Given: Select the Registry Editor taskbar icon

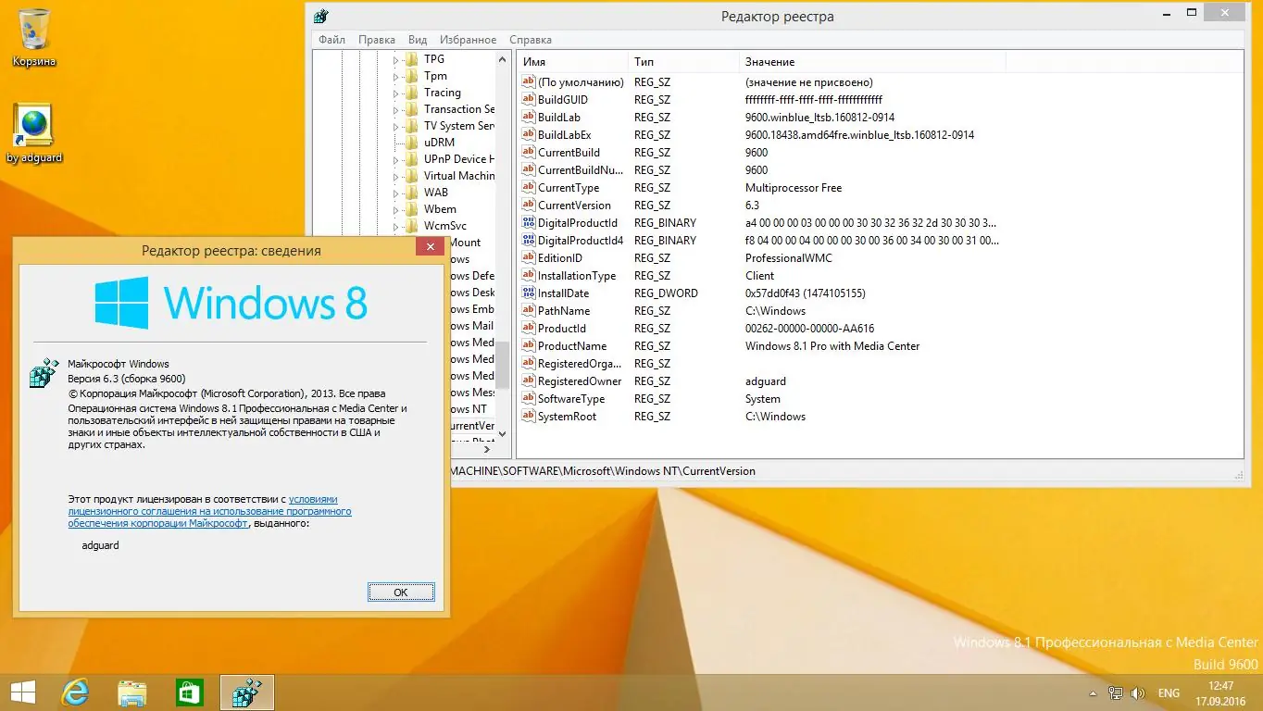Looking at the screenshot, I should coord(246,692).
